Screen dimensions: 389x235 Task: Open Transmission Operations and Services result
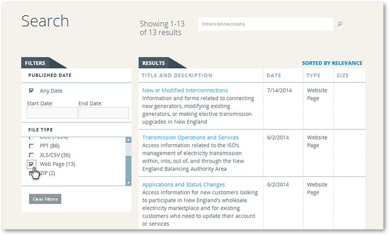(190, 138)
